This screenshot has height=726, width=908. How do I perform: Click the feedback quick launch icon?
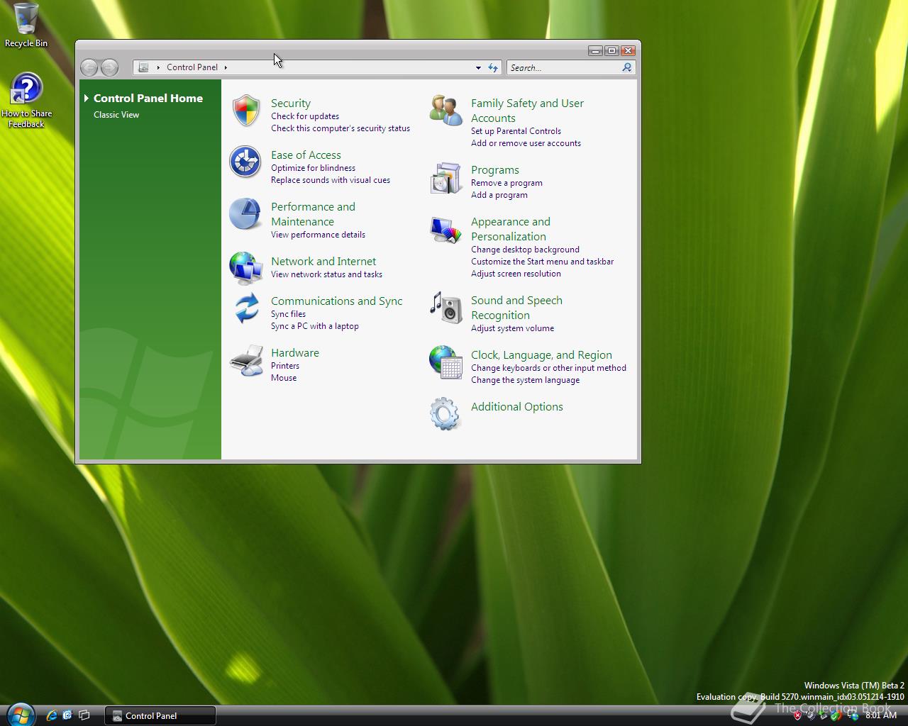67,715
